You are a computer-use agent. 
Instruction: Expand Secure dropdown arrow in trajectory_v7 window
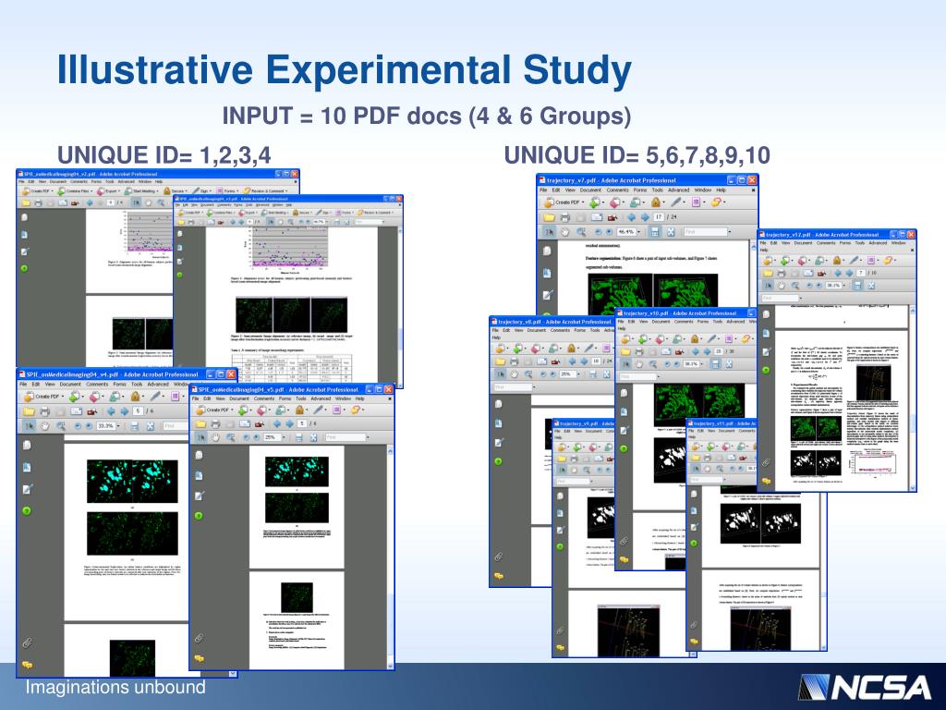click(x=663, y=202)
